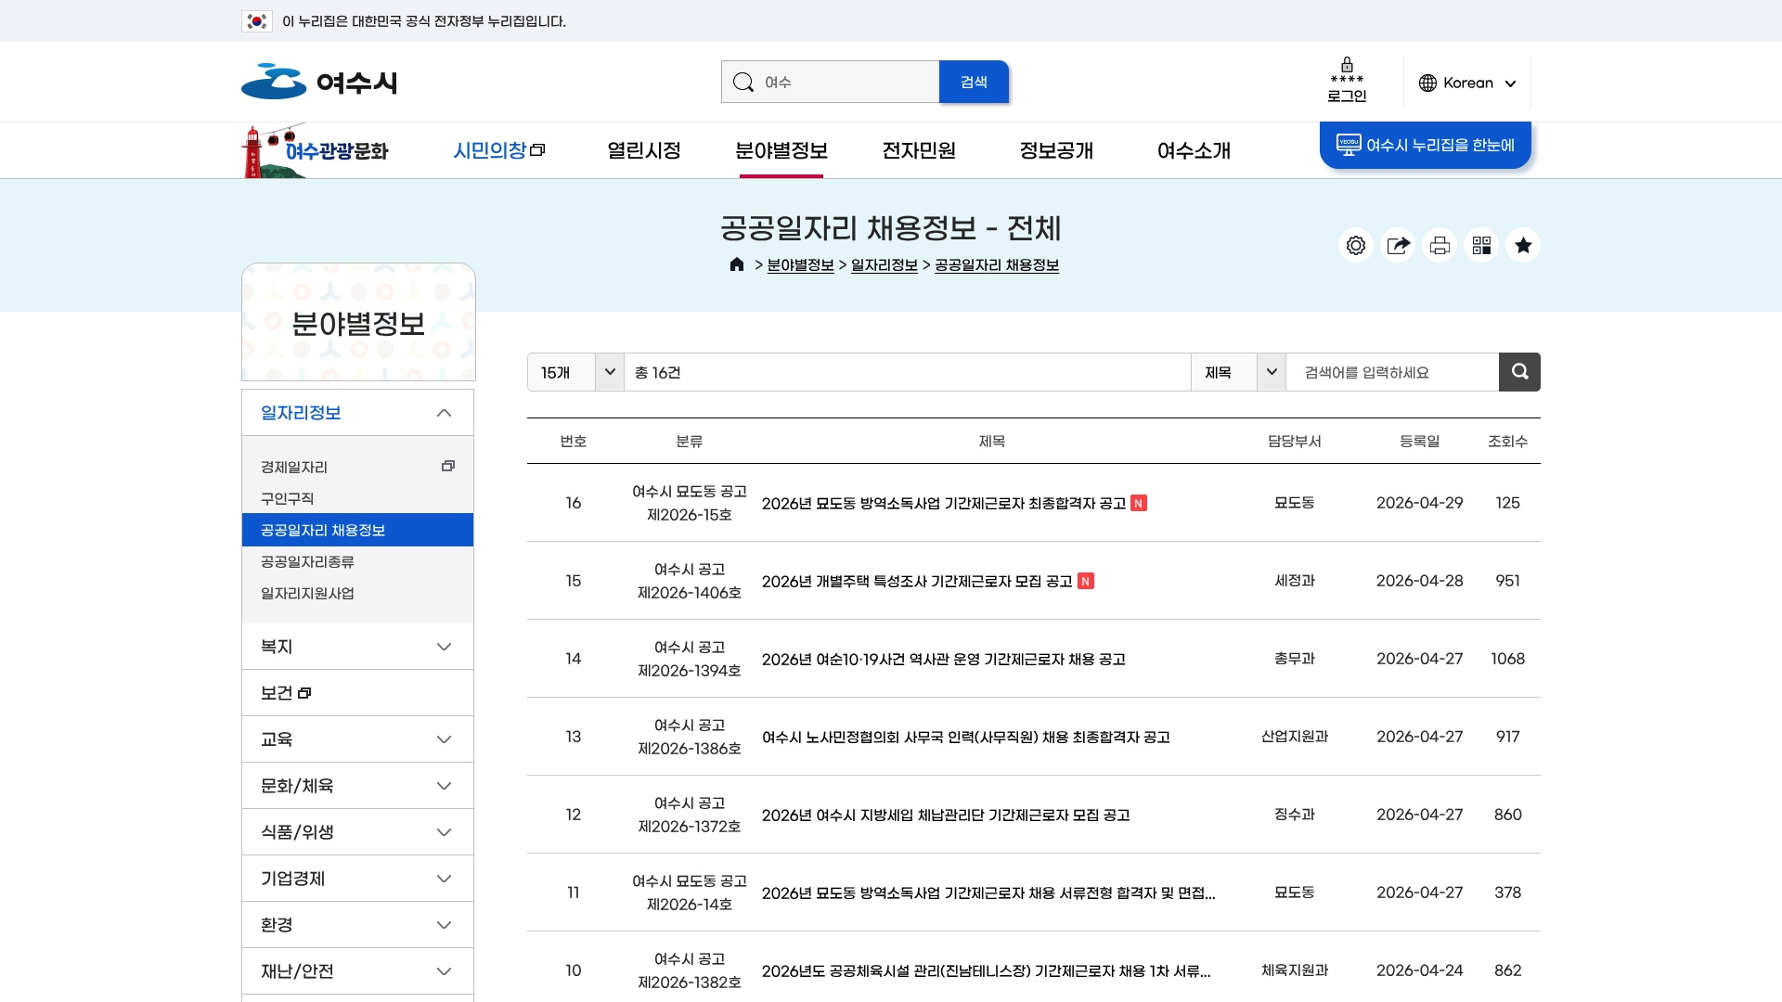The width and height of the screenshot is (1782, 1002).
Task: Open post 여수시 노사민정협의회 사무국 인력 최종합격자 공고
Action: pos(966,737)
